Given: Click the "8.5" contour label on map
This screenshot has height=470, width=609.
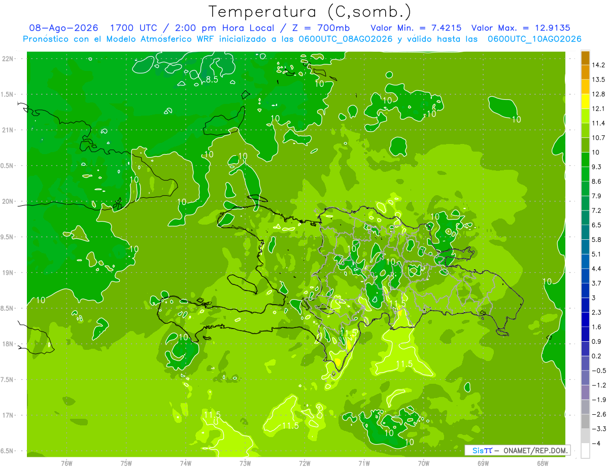Looking at the screenshot, I should [212, 80].
